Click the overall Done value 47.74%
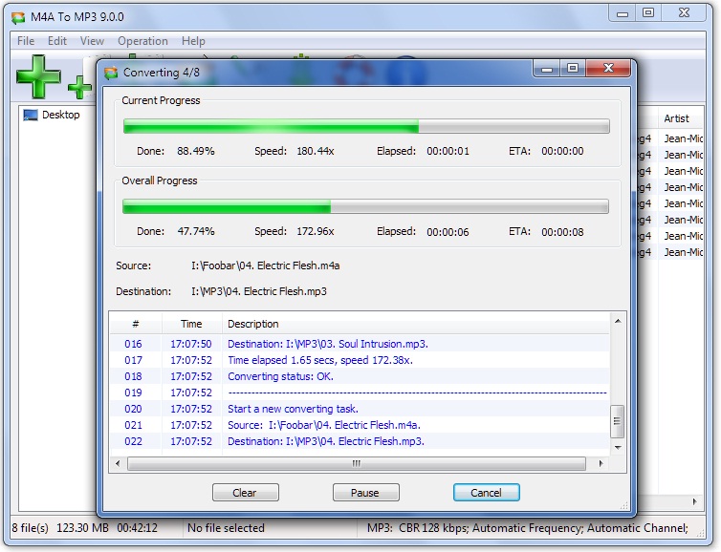The width and height of the screenshot is (721, 552). (x=196, y=231)
